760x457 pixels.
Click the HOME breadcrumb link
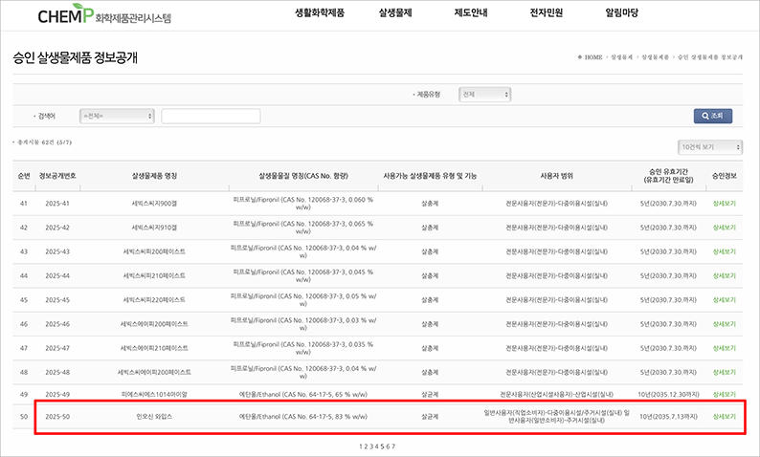tap(592, 57)
